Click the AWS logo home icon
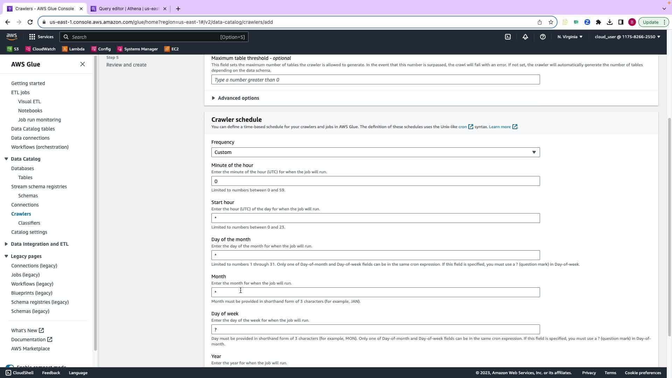 click(x=12, y=37)
